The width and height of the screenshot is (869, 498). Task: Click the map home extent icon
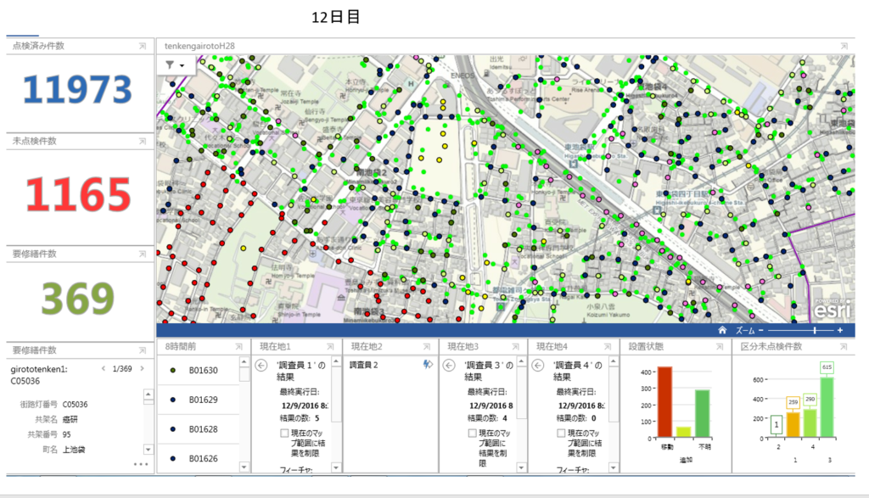722,331
